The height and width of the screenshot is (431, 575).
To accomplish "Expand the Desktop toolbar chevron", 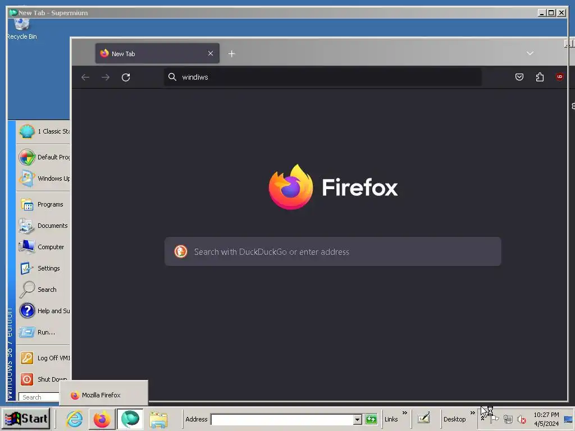I will (472, 413).
